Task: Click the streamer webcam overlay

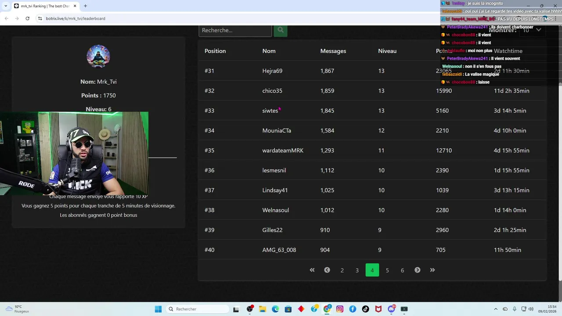Action: 74,153
